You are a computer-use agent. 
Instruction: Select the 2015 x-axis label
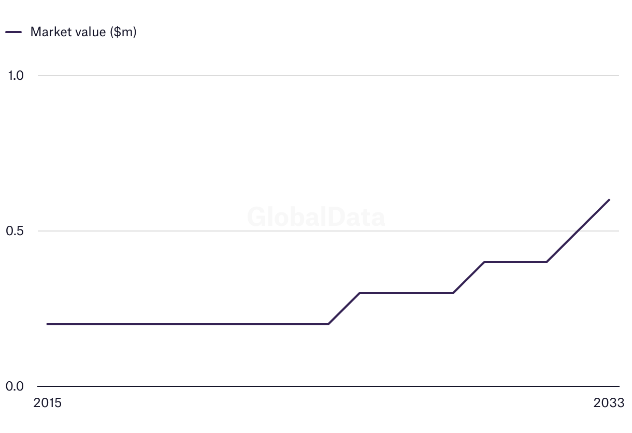pos(47,403)
